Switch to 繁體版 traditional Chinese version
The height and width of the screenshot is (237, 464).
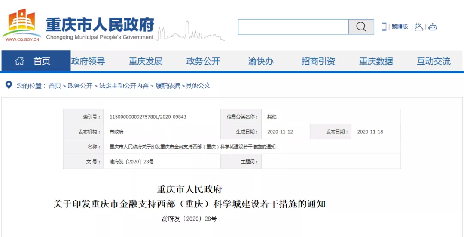(400, 27)
